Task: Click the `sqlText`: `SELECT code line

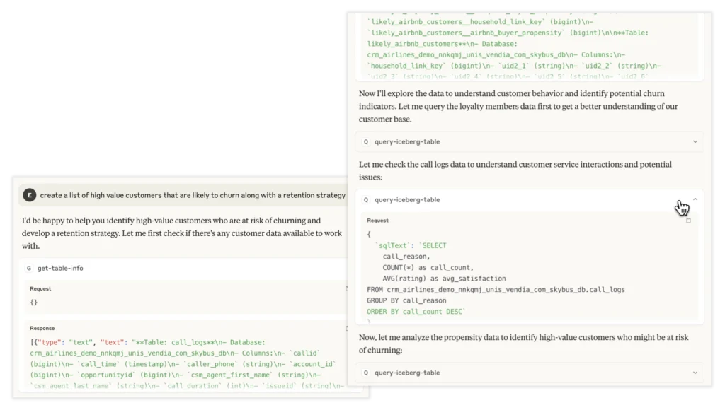Action: (x=411, y=245)
